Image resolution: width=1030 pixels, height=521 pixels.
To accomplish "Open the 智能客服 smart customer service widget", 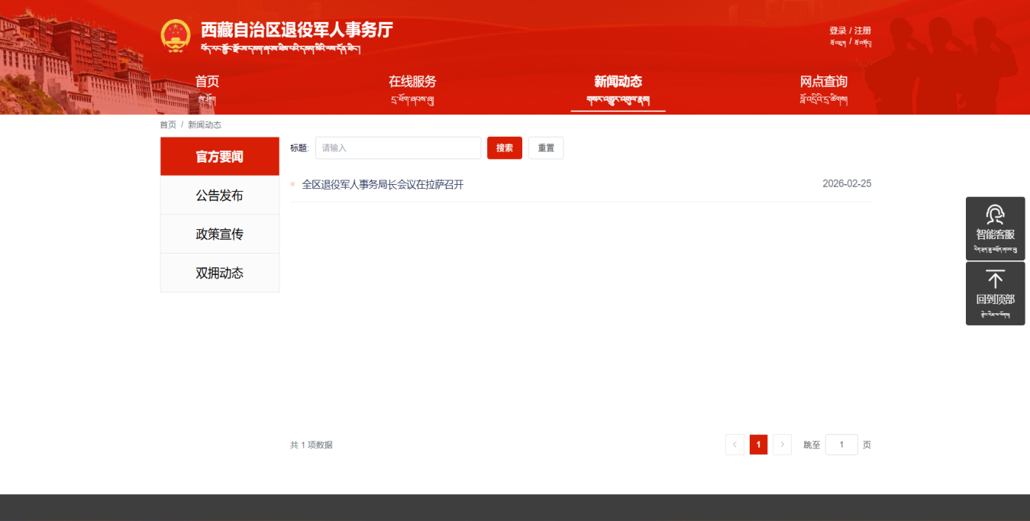I will [995, 228].
